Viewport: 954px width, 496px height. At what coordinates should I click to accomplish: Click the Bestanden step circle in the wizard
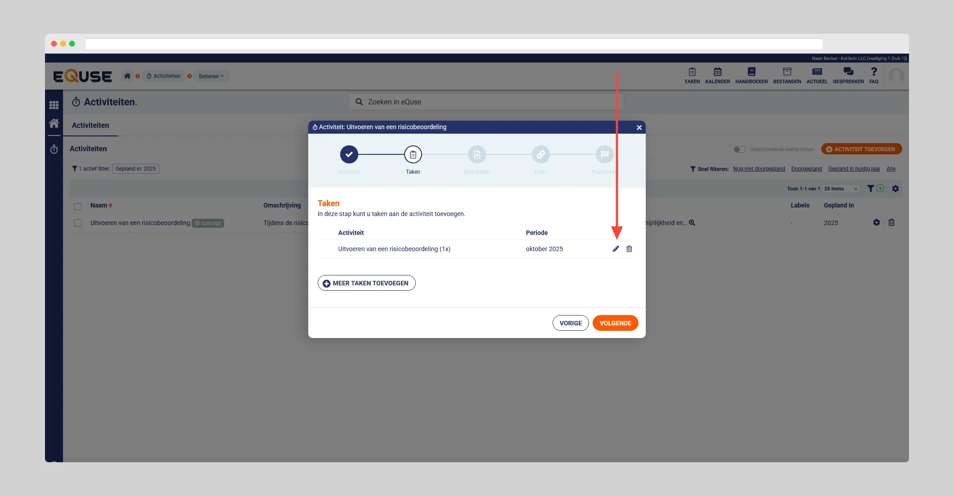[477, 154]
